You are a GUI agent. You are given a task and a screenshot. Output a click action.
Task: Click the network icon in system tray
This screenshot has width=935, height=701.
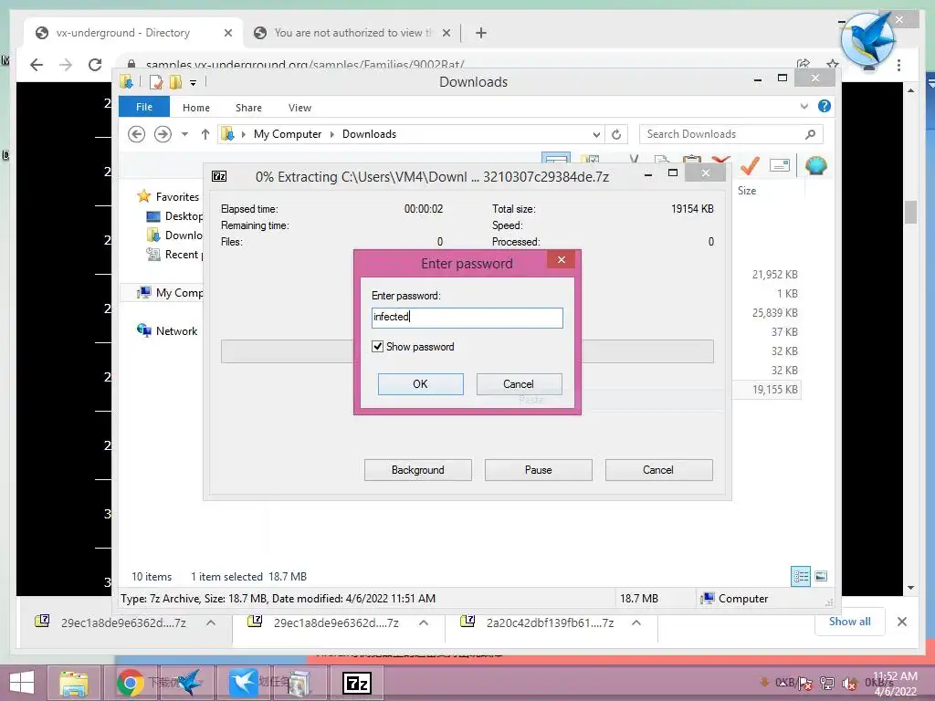click(827, 683)
